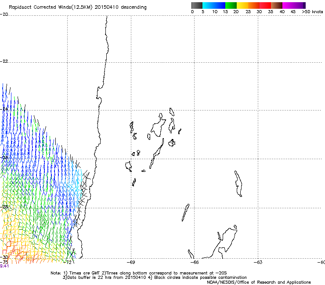Click the -66 longitude axis label
The image size is (325, 285).
coord(195,263)
